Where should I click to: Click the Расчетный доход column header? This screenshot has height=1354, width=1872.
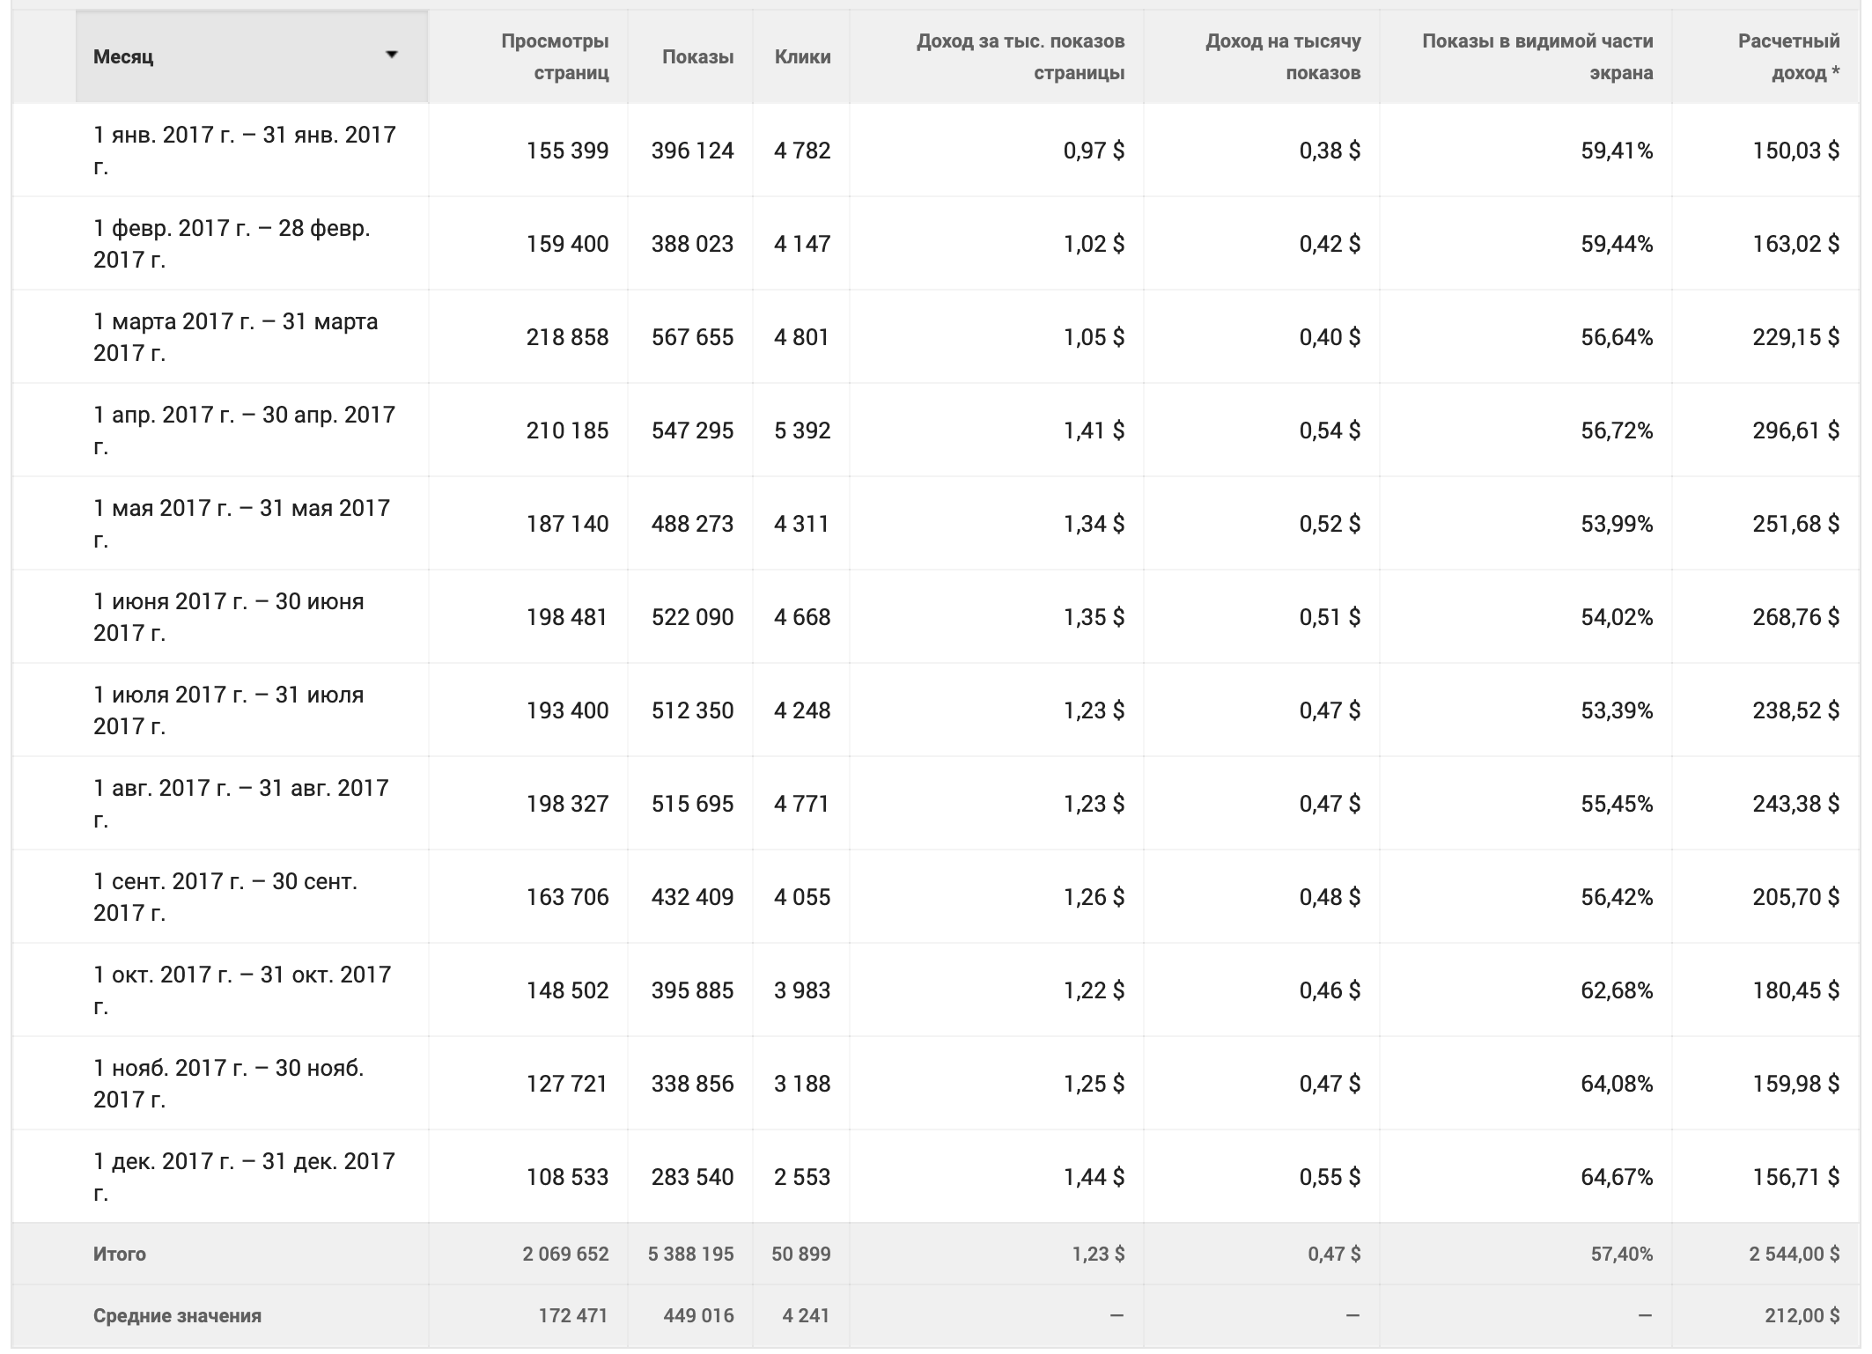pyautogui.click(x=1787, y=56)
